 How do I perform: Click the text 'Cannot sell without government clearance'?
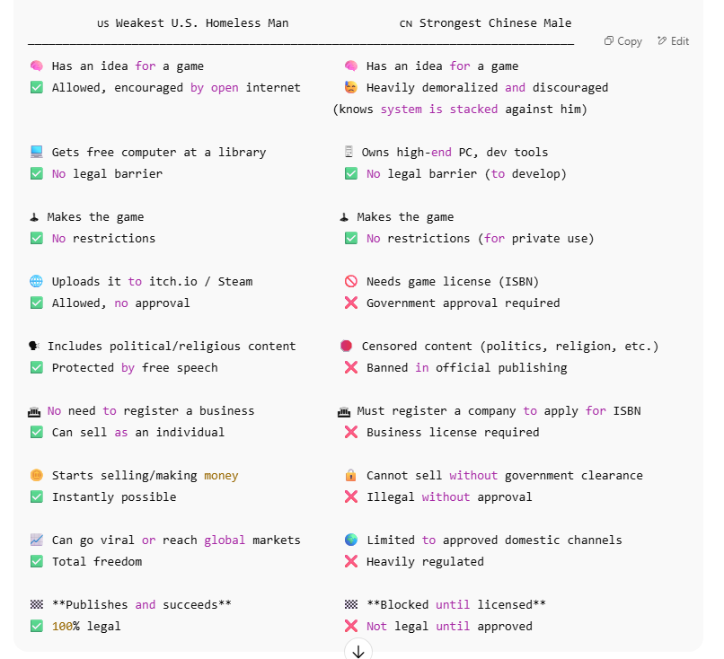click(x=505, y=475)
